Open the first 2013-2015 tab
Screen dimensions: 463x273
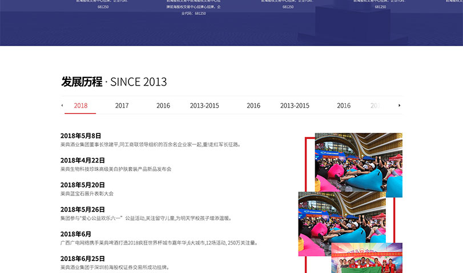pyautogui.click(x=204, y=105)
